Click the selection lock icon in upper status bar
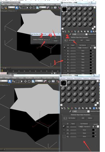 point(52,73)
